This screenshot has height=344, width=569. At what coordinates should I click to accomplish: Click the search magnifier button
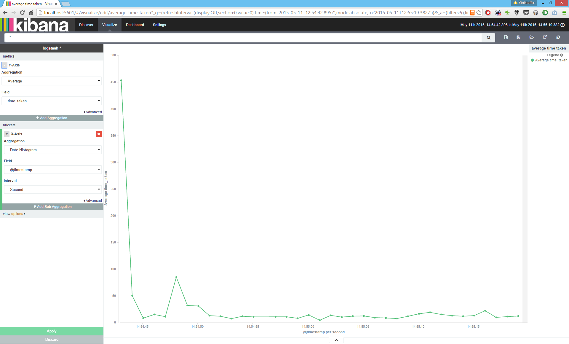[488, 38]
